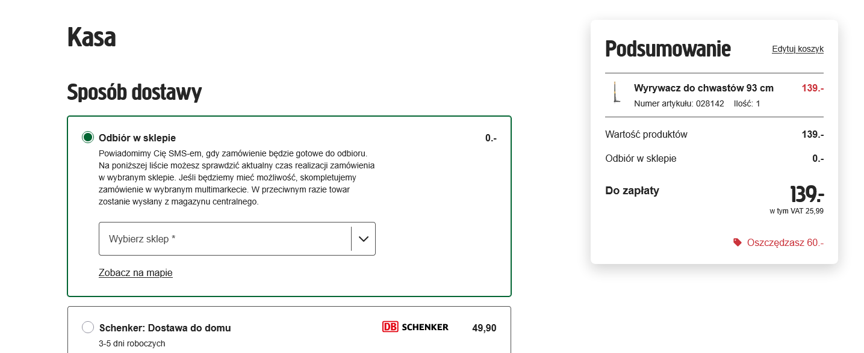The width and height of the screenshot is (864, 353).
Task: Click the Podsumowanie heading
Action: coord(668,49)
